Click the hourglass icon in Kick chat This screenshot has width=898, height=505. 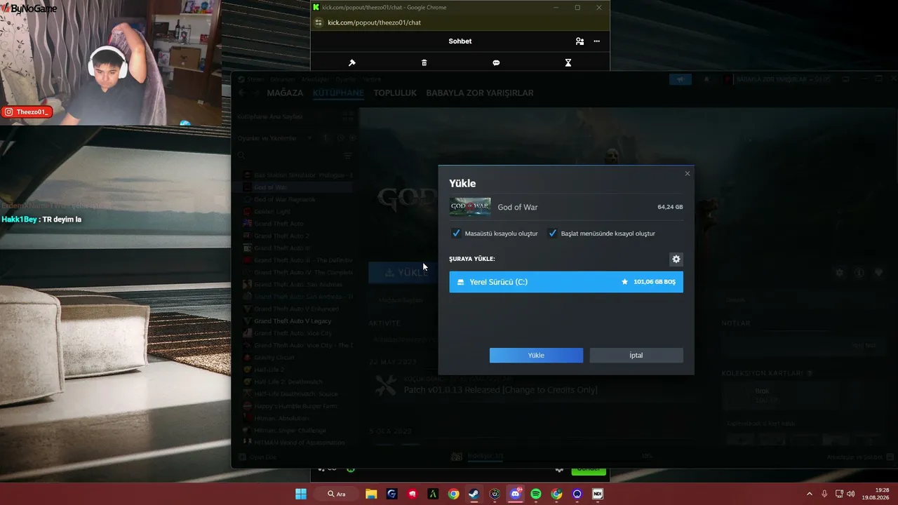tap(568, 62)
